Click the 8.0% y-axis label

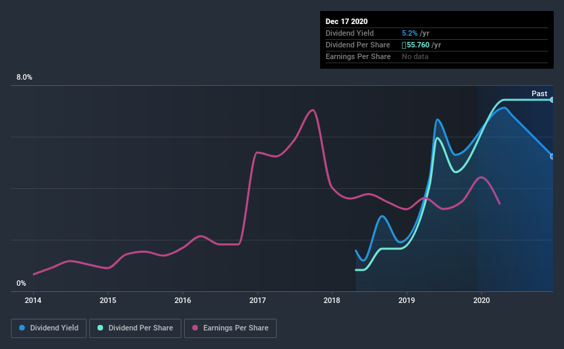click(x=24, y=77)
